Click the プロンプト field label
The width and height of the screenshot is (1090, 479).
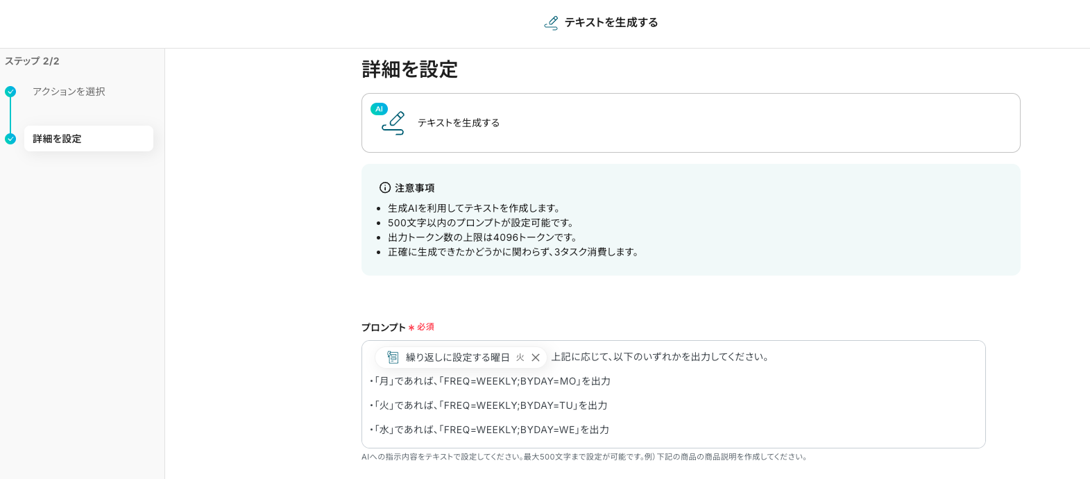383,327
